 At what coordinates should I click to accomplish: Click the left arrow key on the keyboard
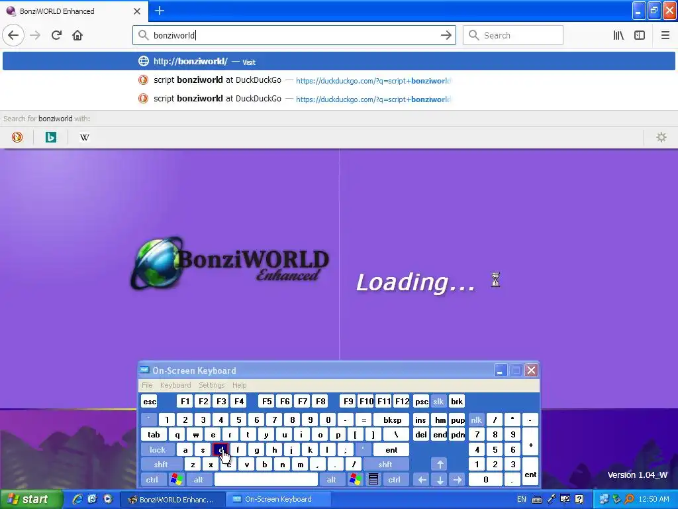coord(422,480)
